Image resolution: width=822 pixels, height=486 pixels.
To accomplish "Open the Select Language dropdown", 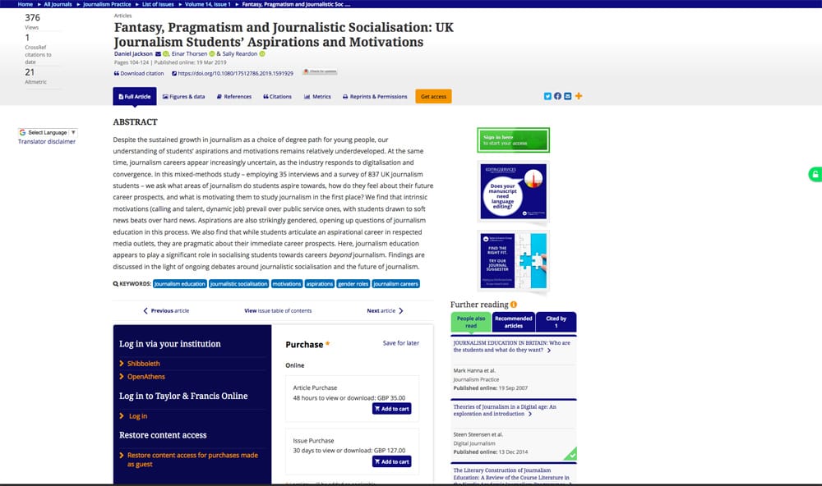I will [x=48, y=132].
